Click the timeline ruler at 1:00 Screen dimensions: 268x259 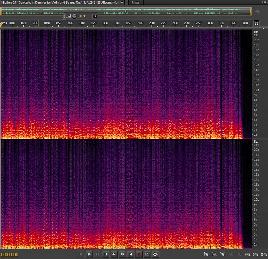[x=70, y=23]
